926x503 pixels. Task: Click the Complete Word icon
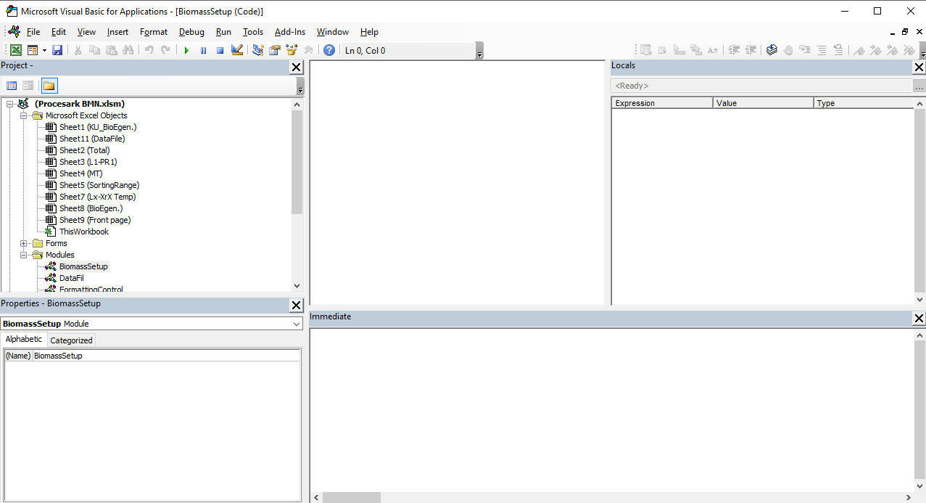[x=713, y=50]
